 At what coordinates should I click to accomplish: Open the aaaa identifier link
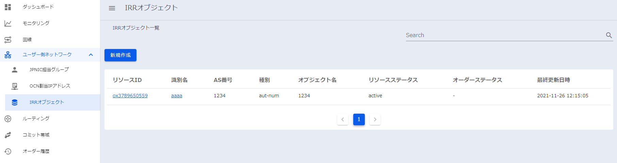click(x=177, y=96)
